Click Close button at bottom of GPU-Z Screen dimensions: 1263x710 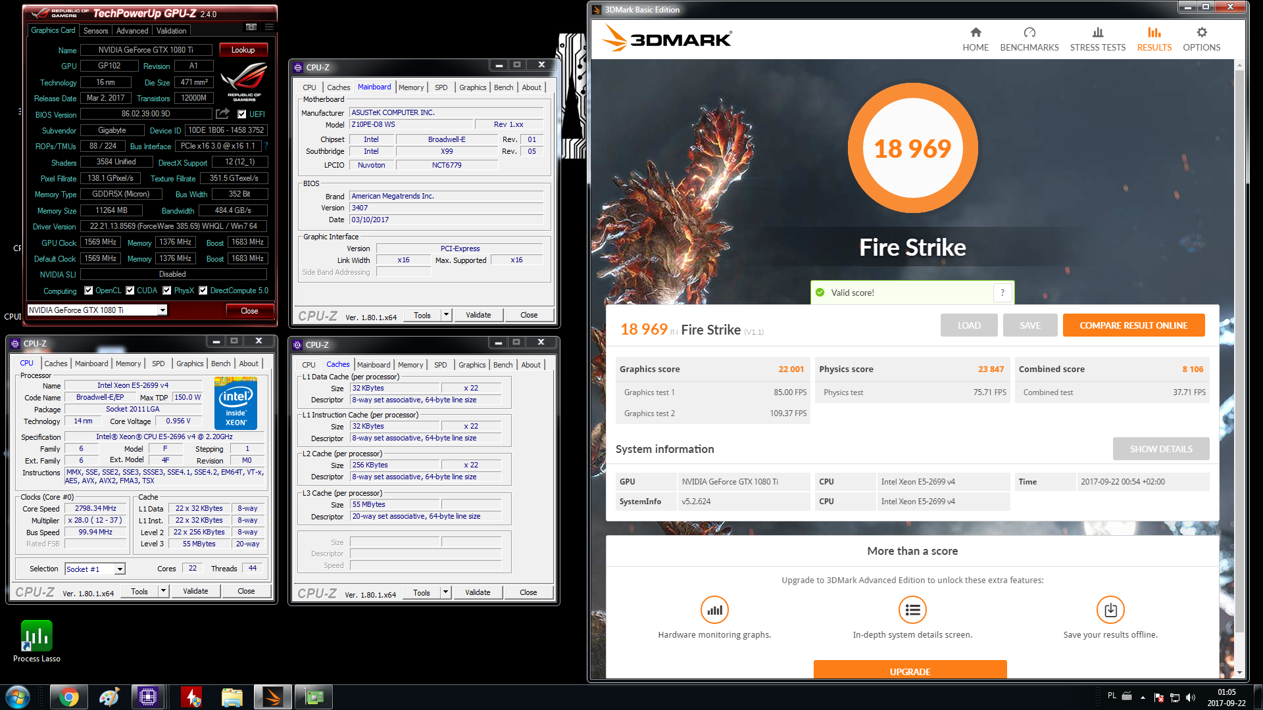249,311
